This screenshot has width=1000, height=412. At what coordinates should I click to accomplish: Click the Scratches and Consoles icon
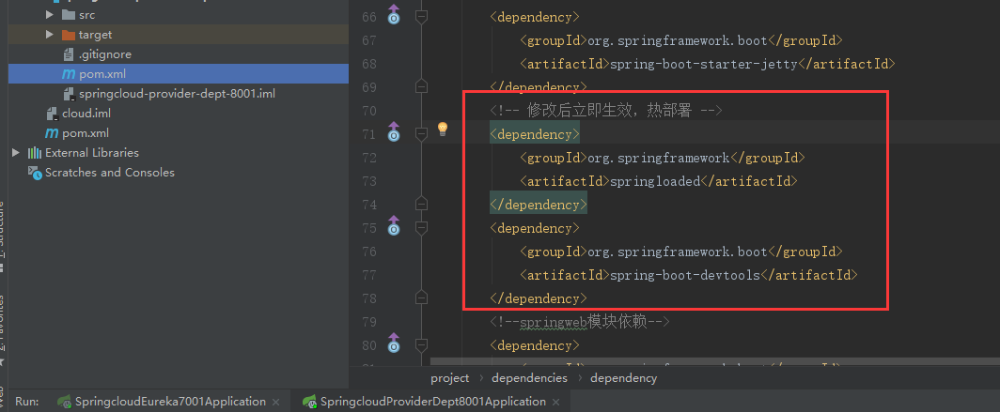(35, 173)
